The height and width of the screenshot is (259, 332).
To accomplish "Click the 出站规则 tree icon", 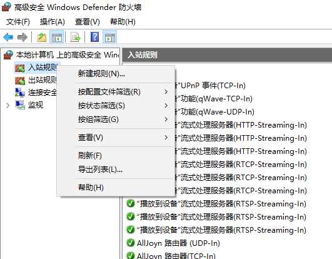I will point(20,80).
